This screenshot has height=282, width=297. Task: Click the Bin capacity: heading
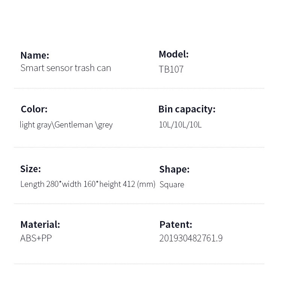point(187,109)
